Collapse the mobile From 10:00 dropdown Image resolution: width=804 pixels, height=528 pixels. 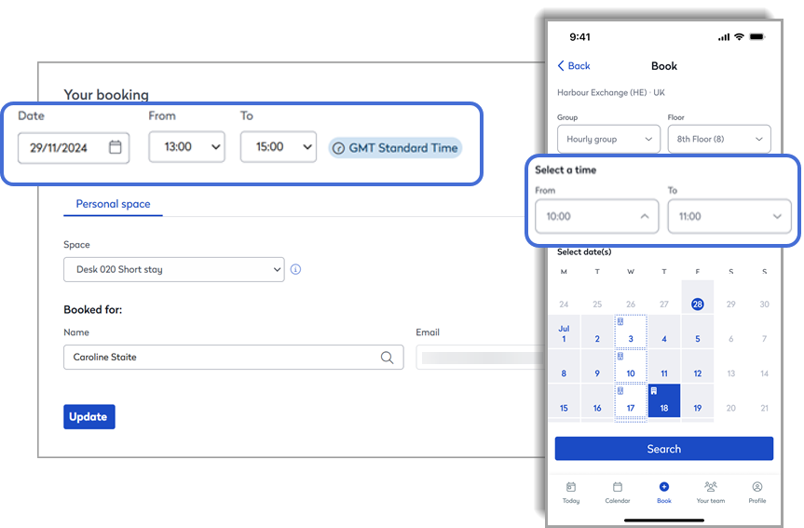click(x=597, y=216)
